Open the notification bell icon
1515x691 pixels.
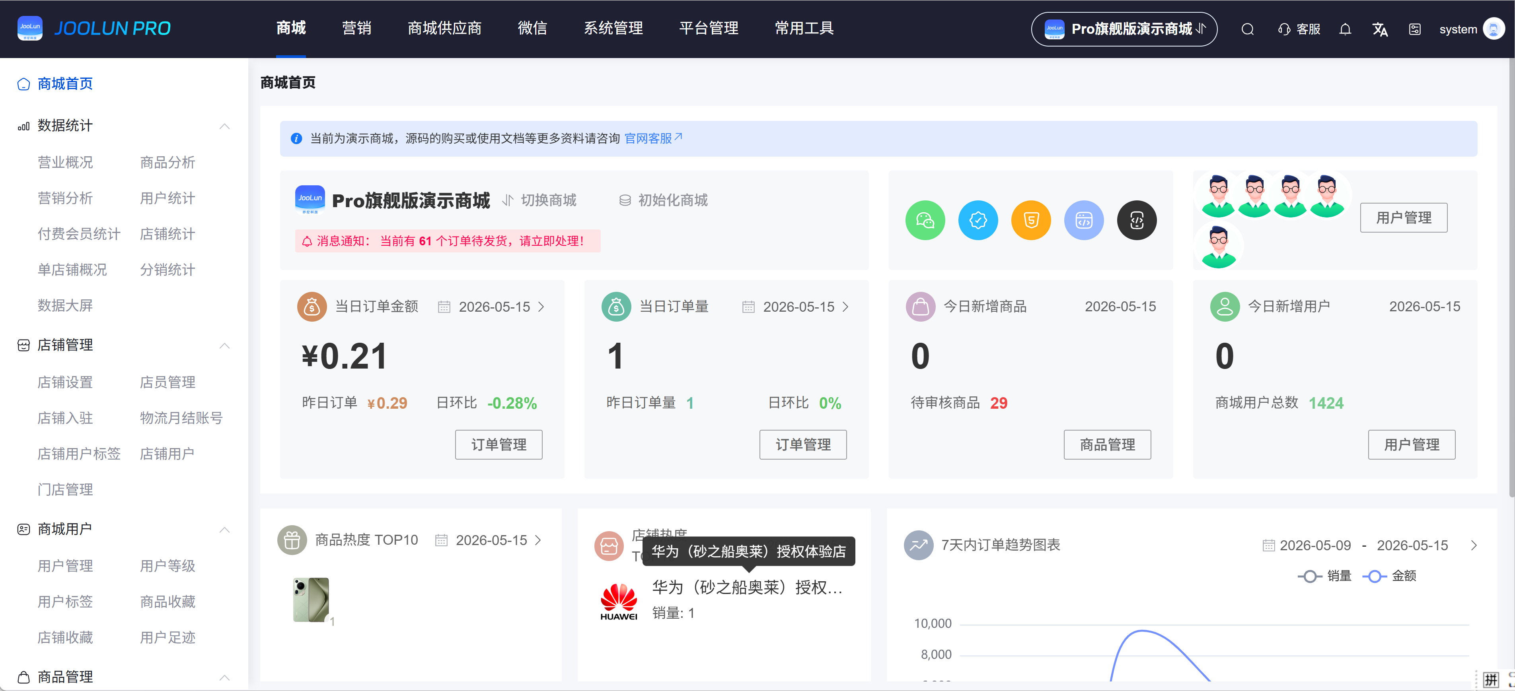click(1345, 29)
